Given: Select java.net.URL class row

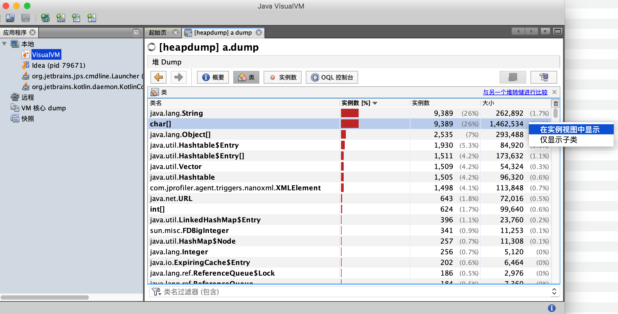Looking at the screenshot, I should [x=350, y=199].
